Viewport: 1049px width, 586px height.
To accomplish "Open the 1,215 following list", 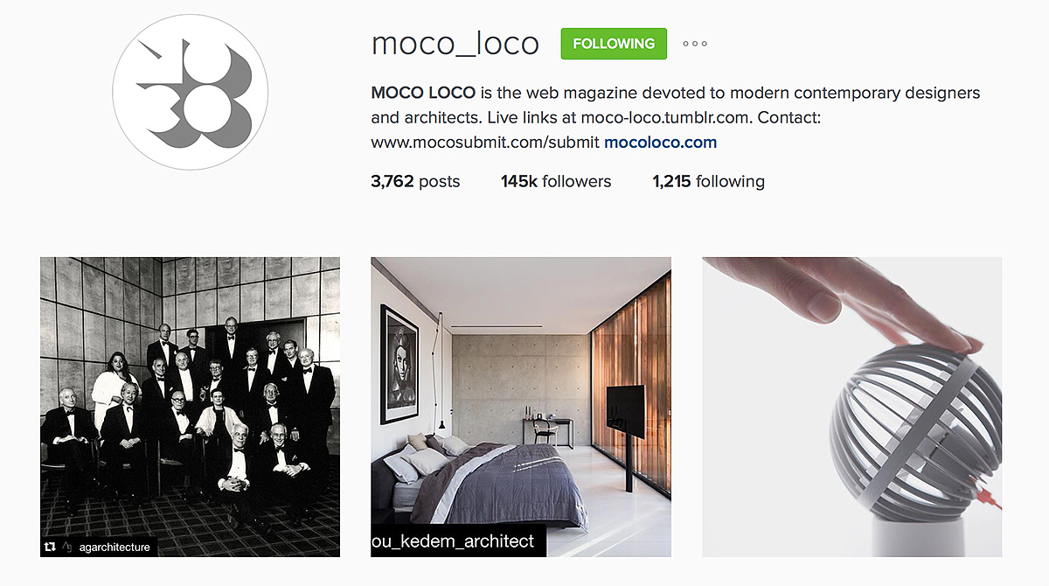I will pyautogui.click(x=708, y=182).
